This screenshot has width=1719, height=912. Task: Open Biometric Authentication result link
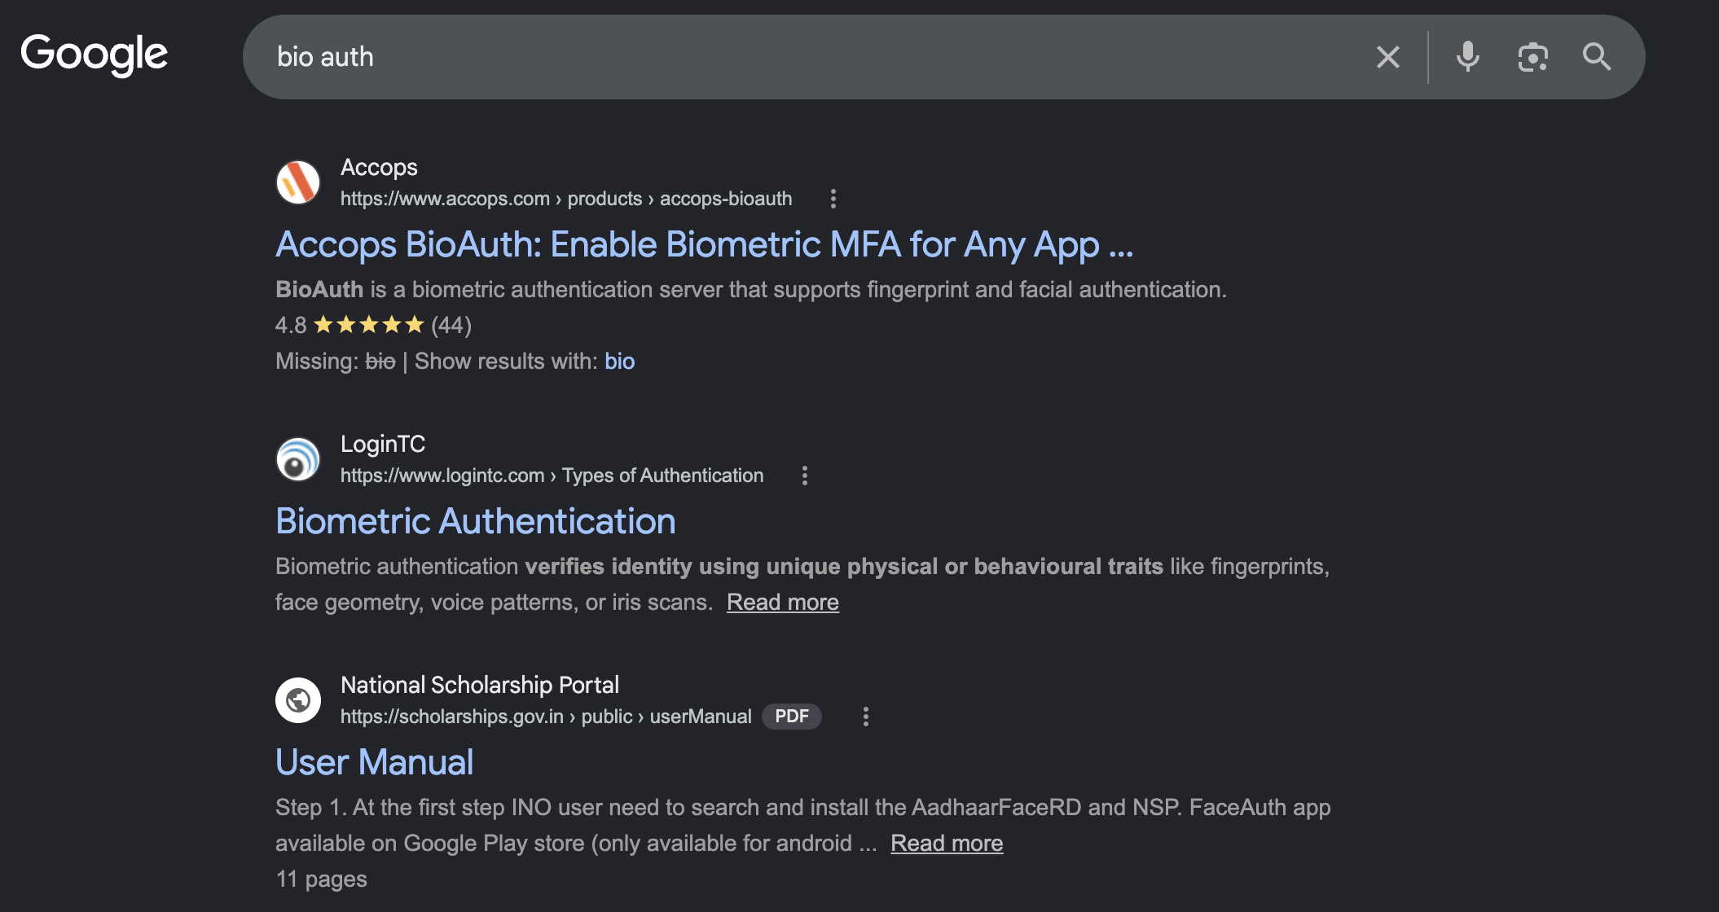tap(476, 521)
